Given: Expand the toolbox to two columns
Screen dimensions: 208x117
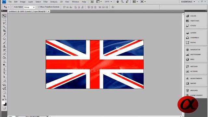Looking at the screenshot, I should tap(2, 11).
